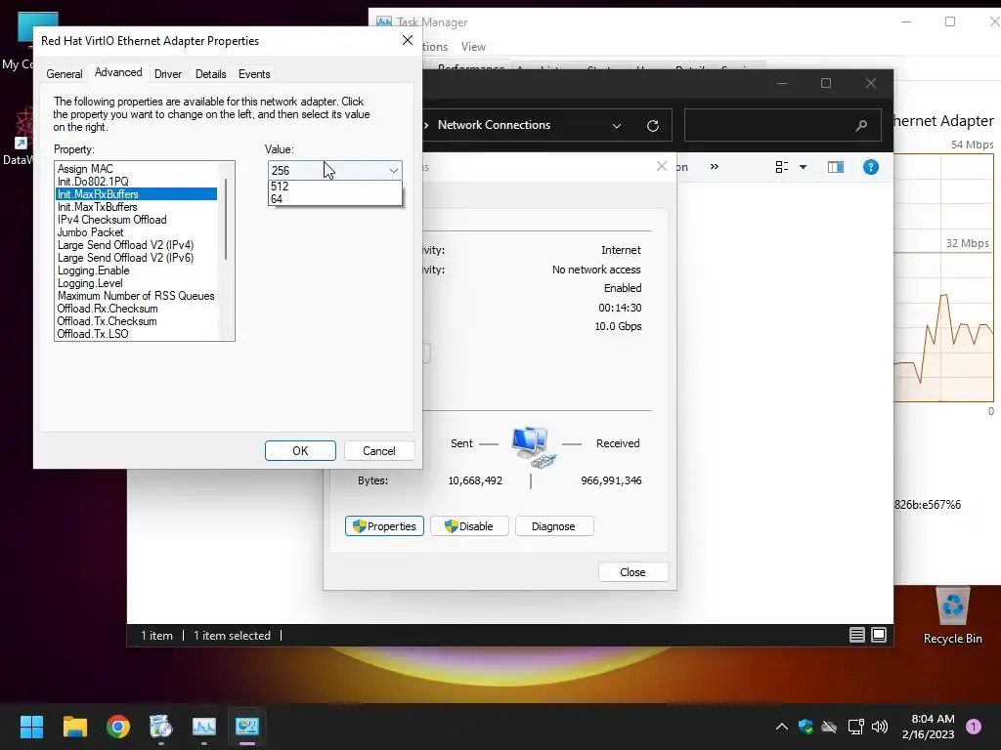Open the Windows Start menu
1001x750 pixels.
pos(31,727)
